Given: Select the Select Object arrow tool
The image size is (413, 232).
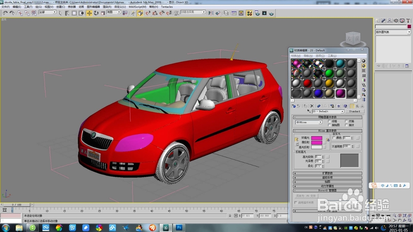Looking at the screenshot, I should click(x=61, y=13).
